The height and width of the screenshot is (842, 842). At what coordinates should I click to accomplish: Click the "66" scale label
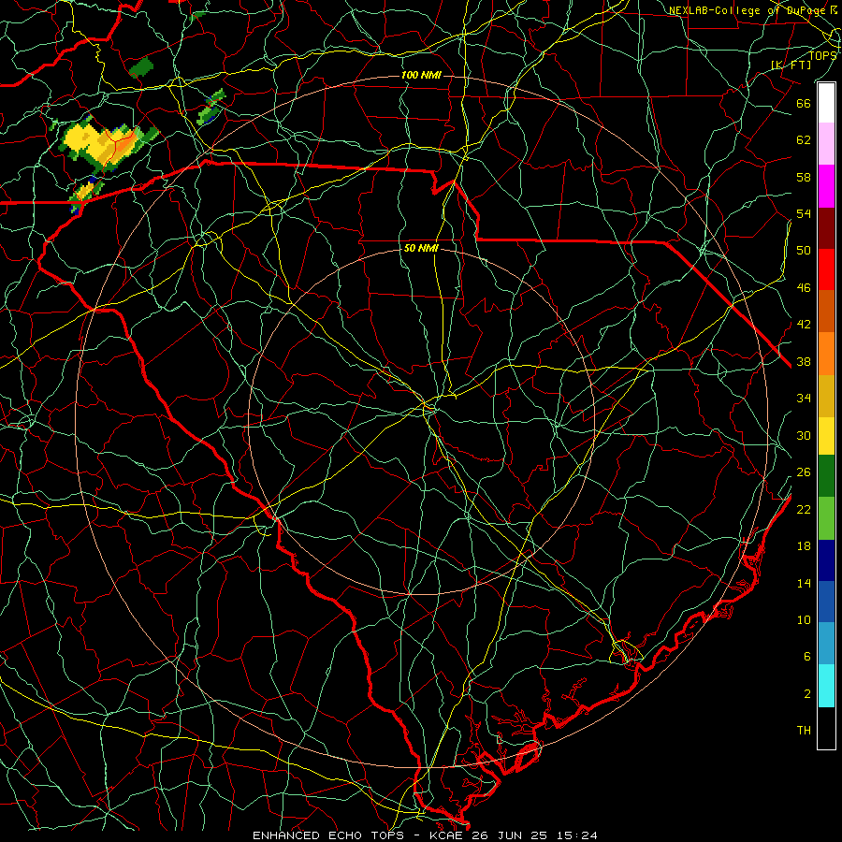(x=804, y=103)
